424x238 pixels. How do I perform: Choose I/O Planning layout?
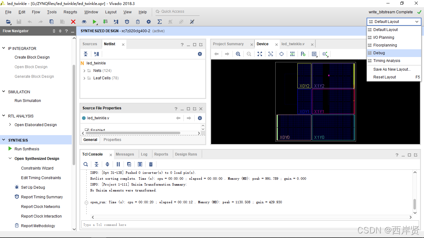click(394, 37)
